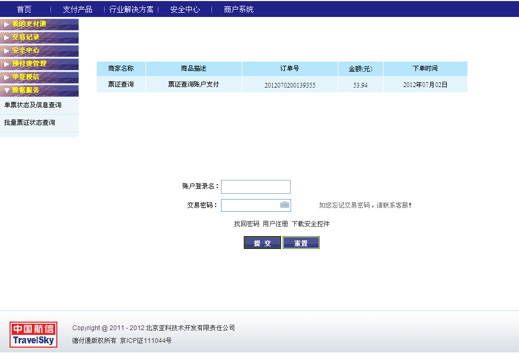Click the 下载安全控件 link
519x354 pixels.
310,224
